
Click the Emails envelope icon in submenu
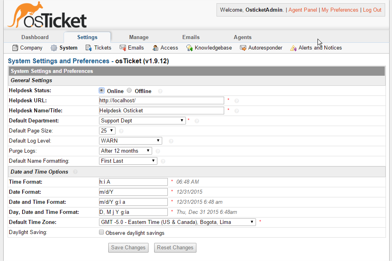click(123, 48)
